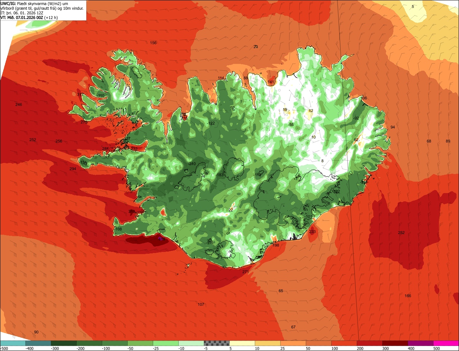Pick the -50 green legend swatch
Image resolution: width=459 pixels, height=351 pixels.
pyautogui.click(x=140, y=343)
